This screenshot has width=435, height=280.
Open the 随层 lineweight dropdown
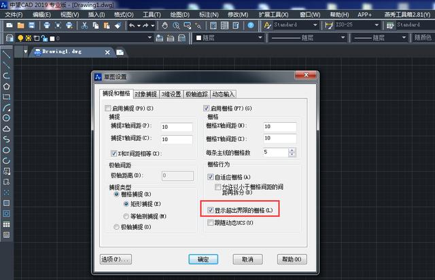tap(404, 37)
